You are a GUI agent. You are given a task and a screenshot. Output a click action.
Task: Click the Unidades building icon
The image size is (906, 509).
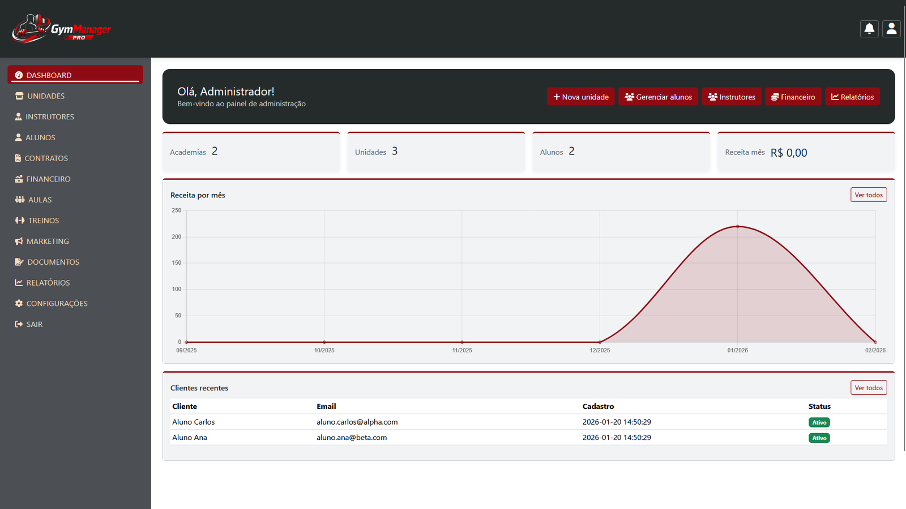point(19,96)
